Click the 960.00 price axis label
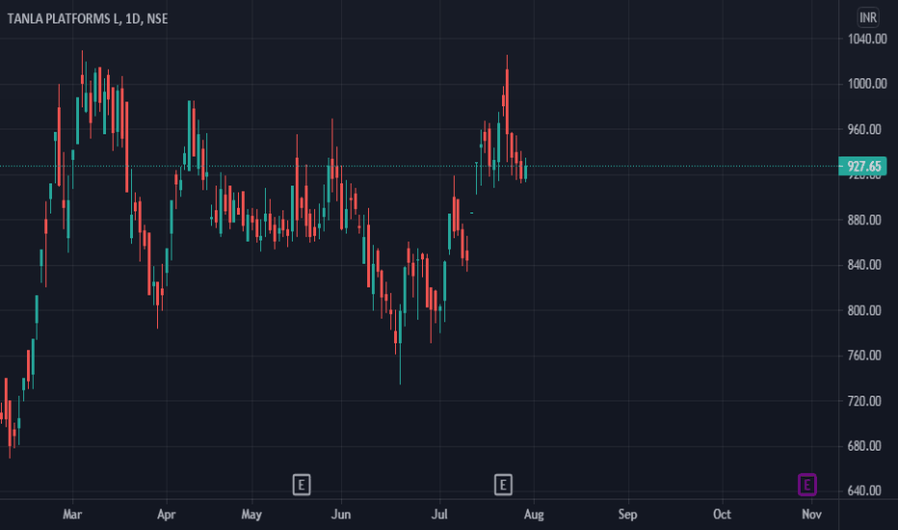898x530 pixels. pyautogui.click(x=864, y=129)
